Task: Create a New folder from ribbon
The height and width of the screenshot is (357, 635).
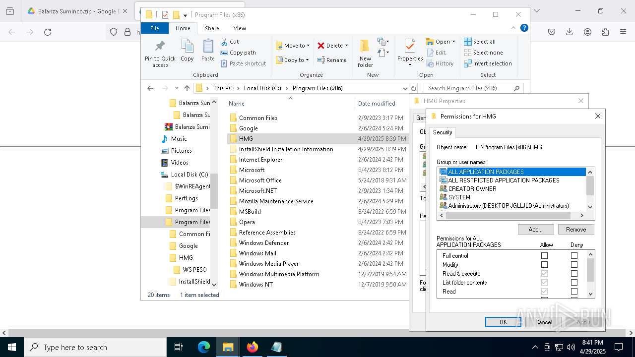Action: pos(365,53)
